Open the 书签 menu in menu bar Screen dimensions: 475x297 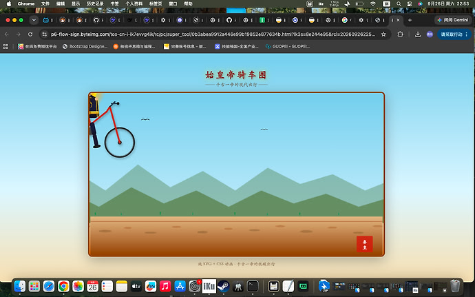[x=114, y=3]
